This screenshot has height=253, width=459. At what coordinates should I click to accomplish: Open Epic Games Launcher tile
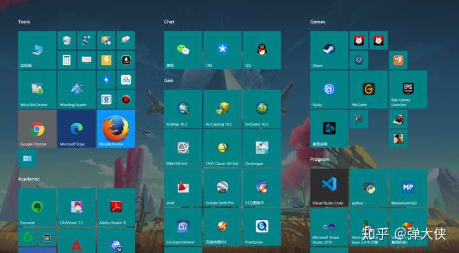408,90
